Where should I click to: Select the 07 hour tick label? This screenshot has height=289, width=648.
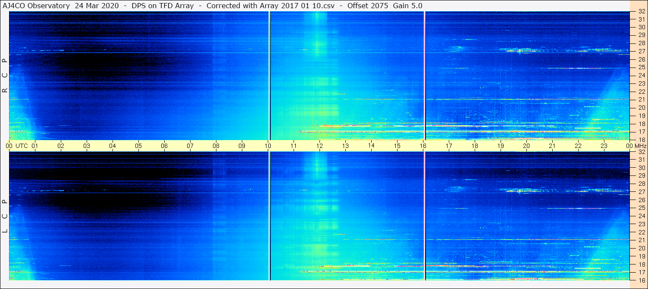pos(190,146)
